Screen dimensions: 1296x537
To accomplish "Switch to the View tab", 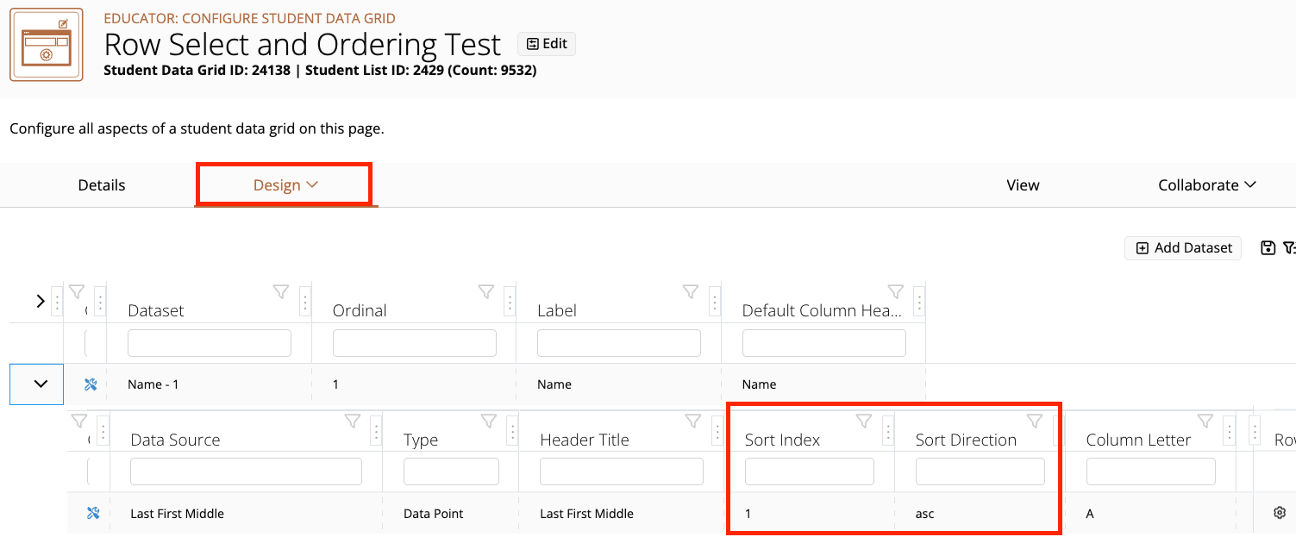I will click(1023, 184).
